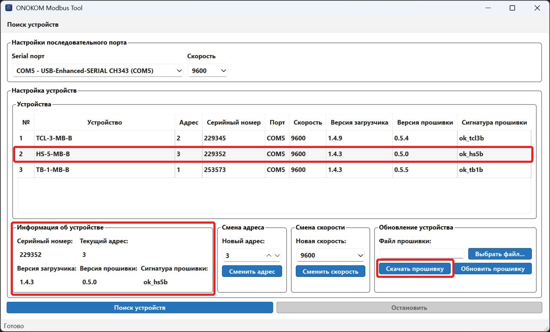Sort by the Версия прошивки column header

pyautogui.click(x=425, y=122)
